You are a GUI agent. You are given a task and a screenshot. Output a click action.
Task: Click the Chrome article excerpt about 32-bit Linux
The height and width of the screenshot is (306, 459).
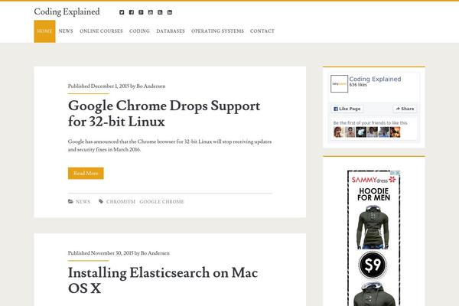(x=170, y=145)
